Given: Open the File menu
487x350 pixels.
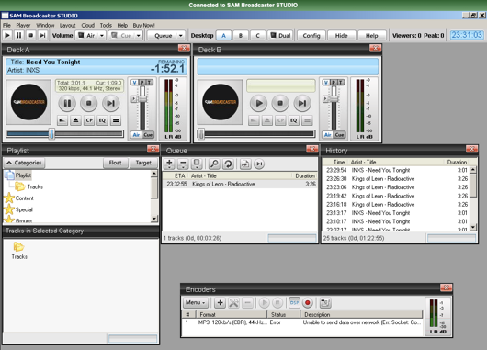Looking at the screenshot, I should (6, 25).
